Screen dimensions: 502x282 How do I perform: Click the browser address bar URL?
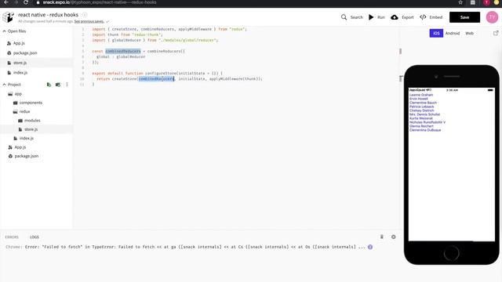[100, 2]
